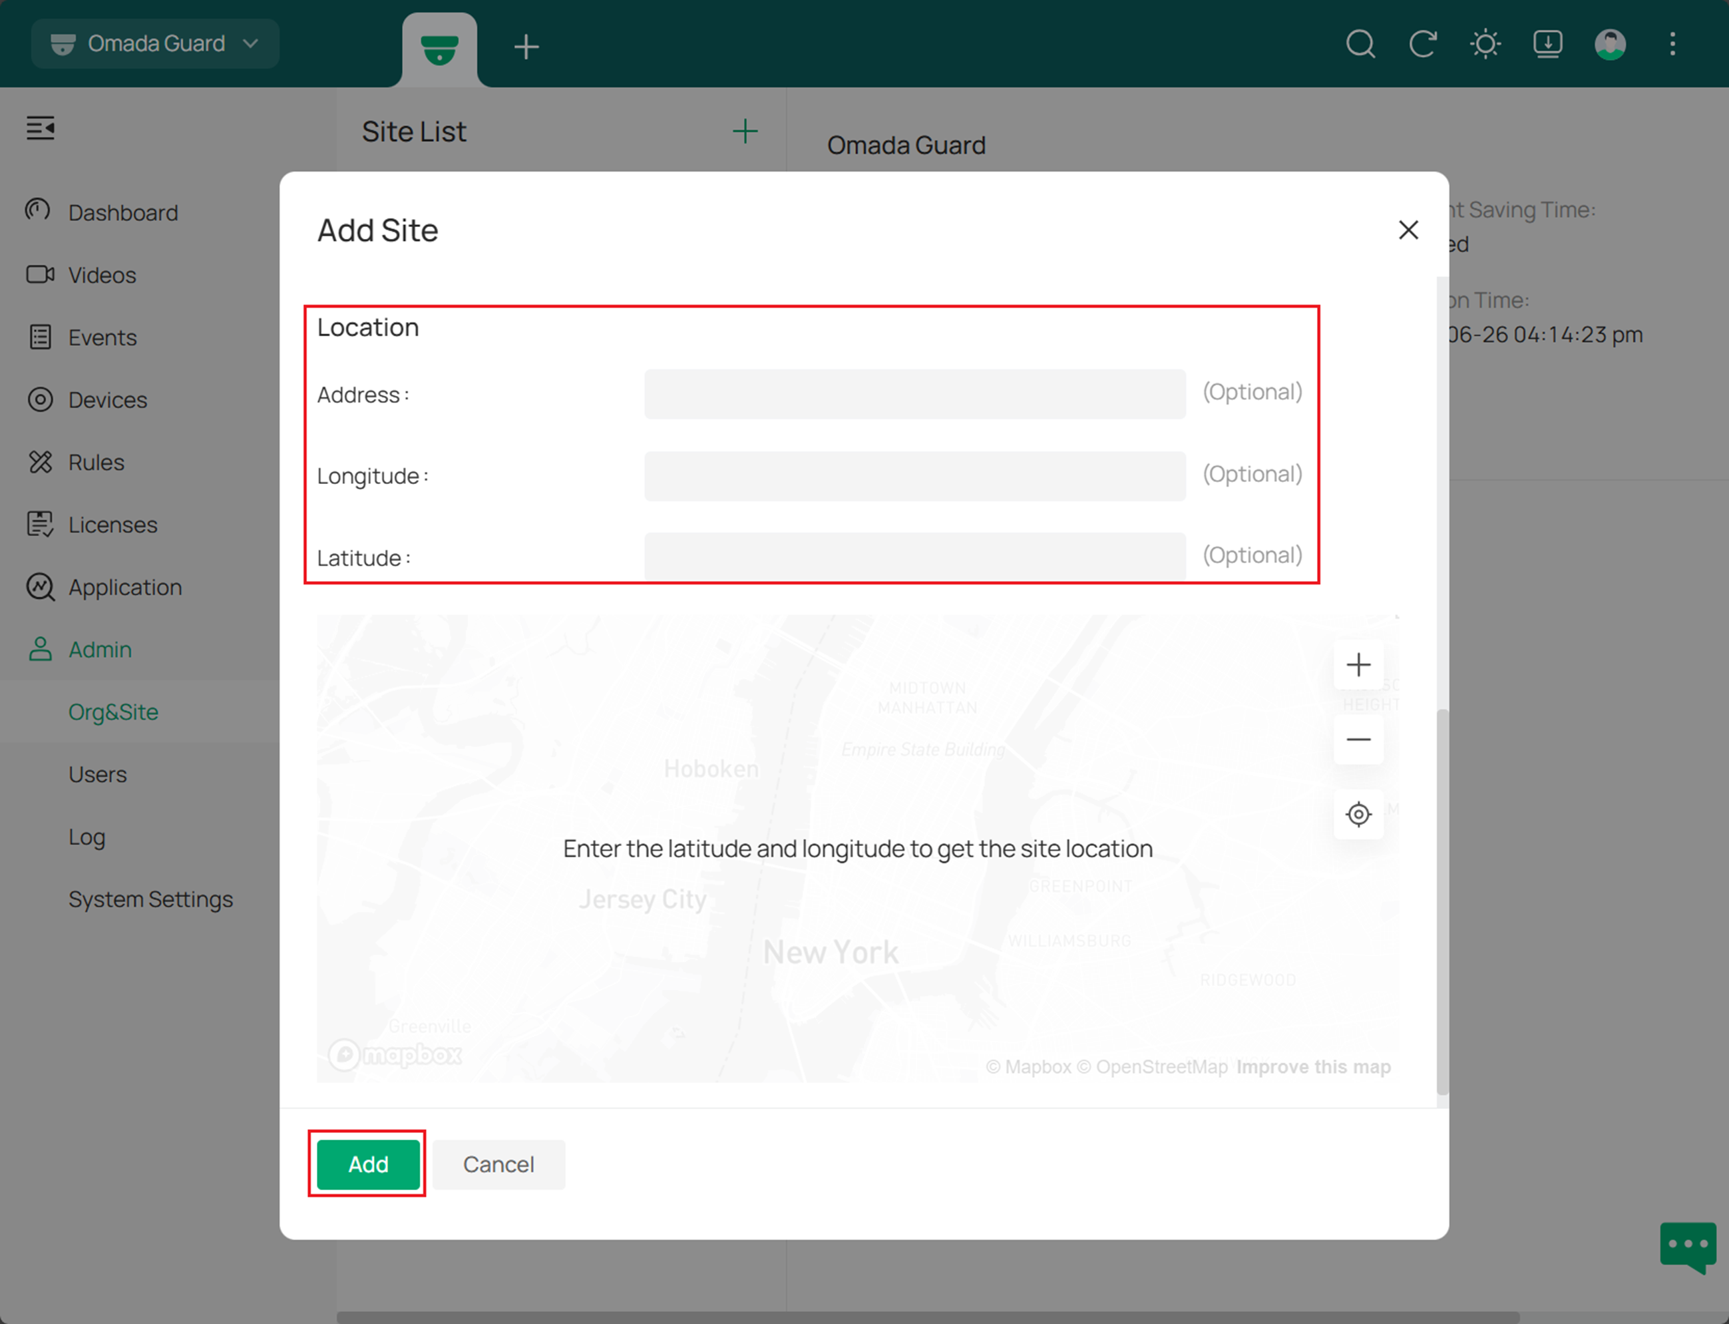1729x1324 pixels.
Task: Click the Cancel button
Action: tap(498, 1164)
